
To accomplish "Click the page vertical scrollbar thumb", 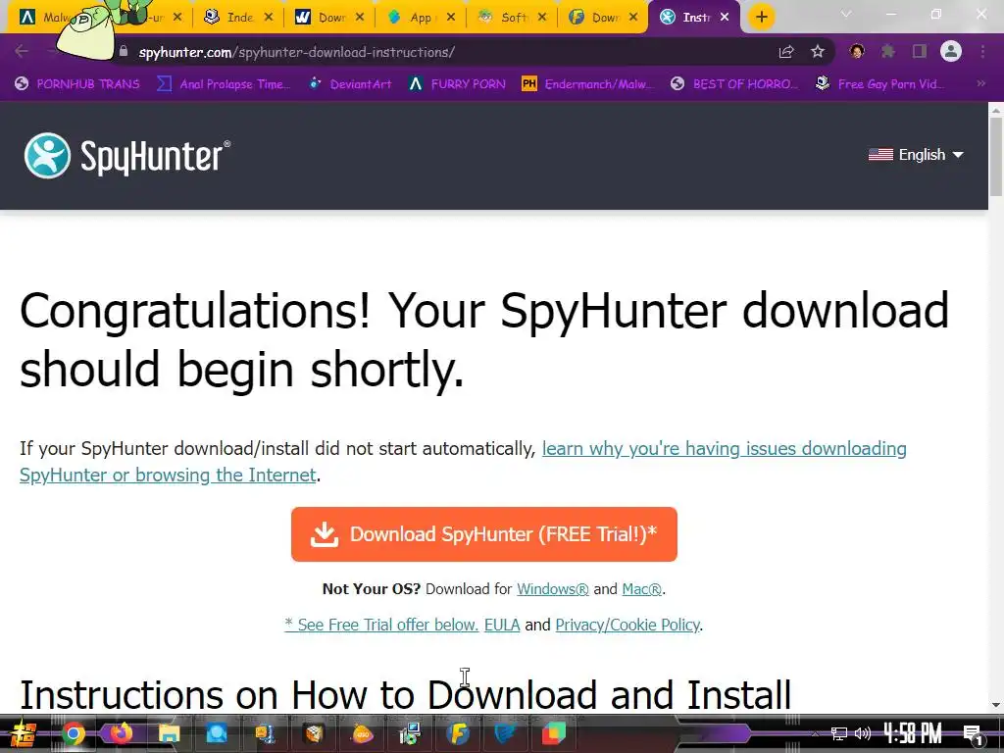I will pyautogui.click(x=996, y=157).
